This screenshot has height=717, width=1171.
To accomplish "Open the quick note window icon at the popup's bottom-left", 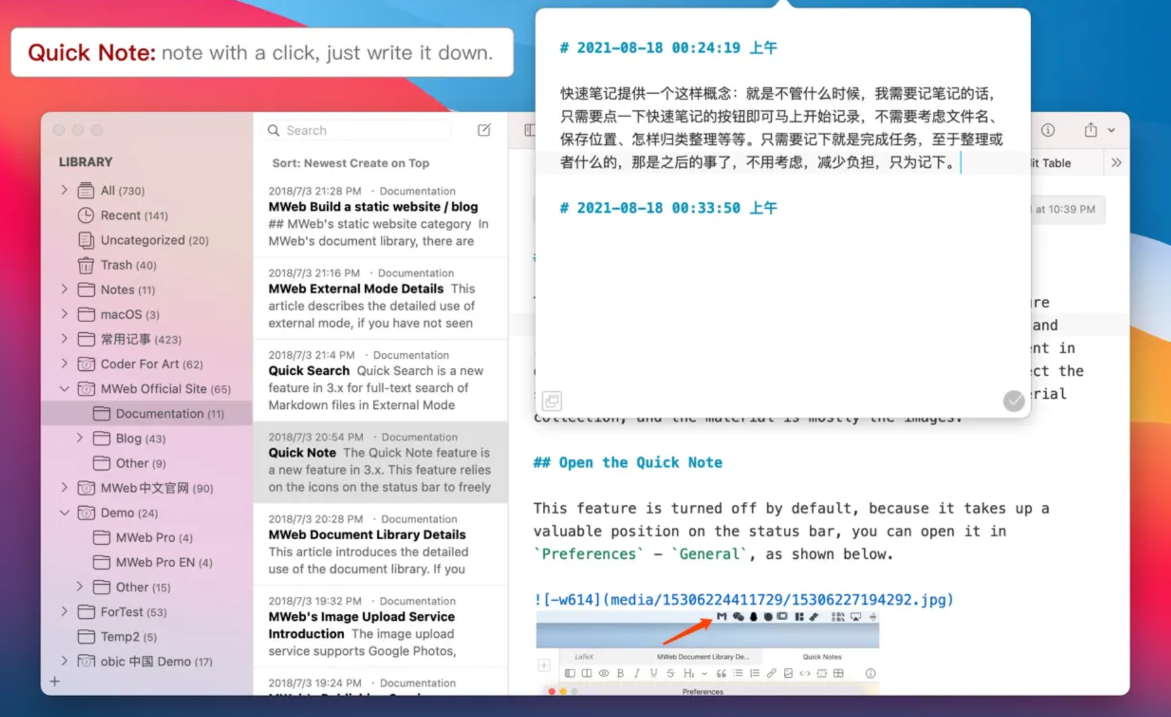I will 552,401.
